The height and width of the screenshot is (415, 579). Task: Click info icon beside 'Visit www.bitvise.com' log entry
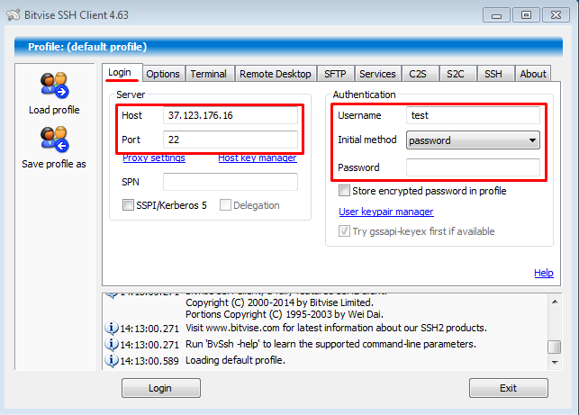coord(111,328)
